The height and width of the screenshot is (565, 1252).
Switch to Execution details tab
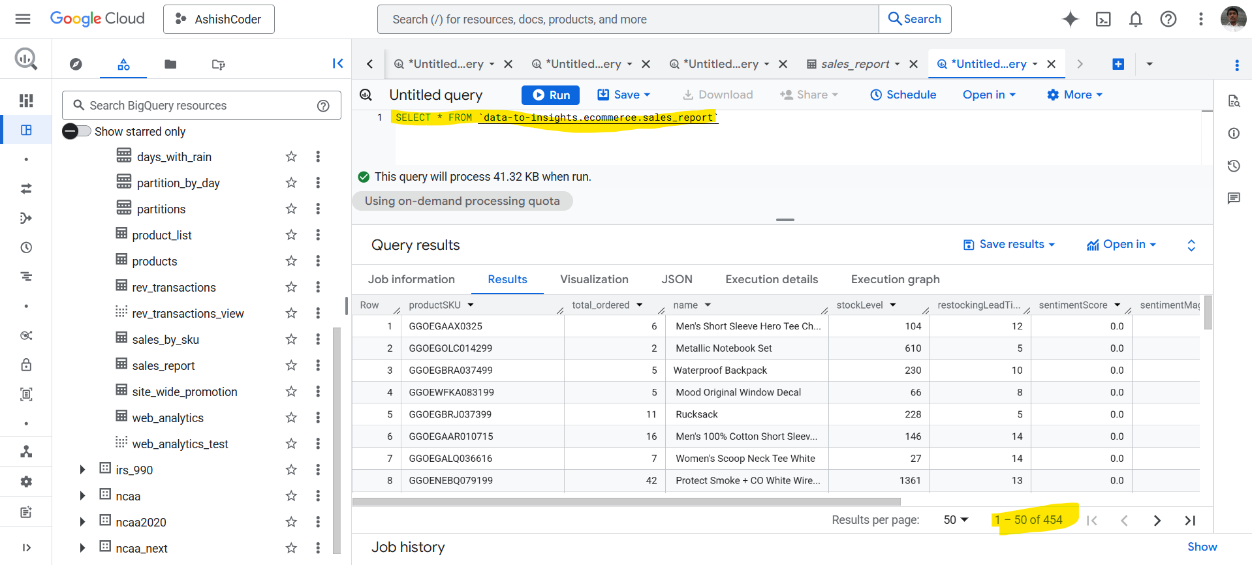point(772,279)
